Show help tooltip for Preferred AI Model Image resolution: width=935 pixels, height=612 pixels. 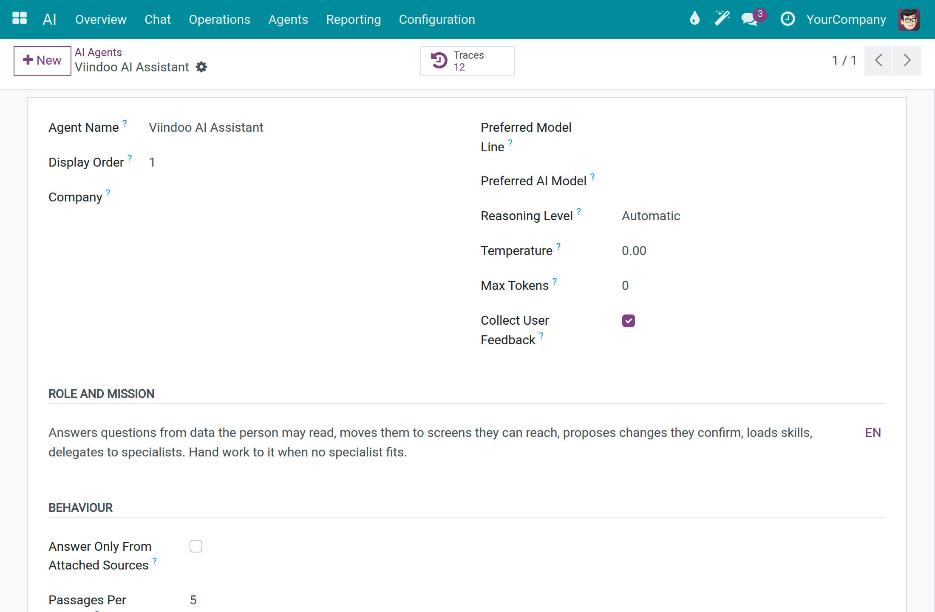tap(592, 177)
